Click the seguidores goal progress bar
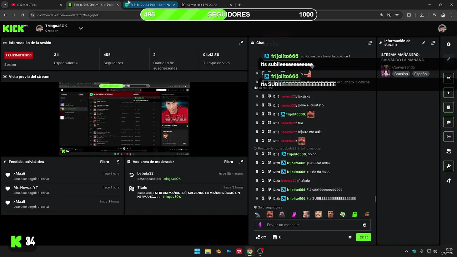457x257 pixels. coord(228,15)
